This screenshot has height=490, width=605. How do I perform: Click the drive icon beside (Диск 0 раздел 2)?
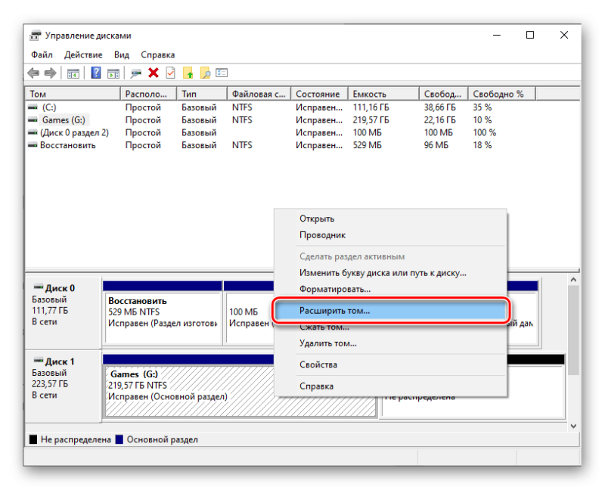coord(33,133)
